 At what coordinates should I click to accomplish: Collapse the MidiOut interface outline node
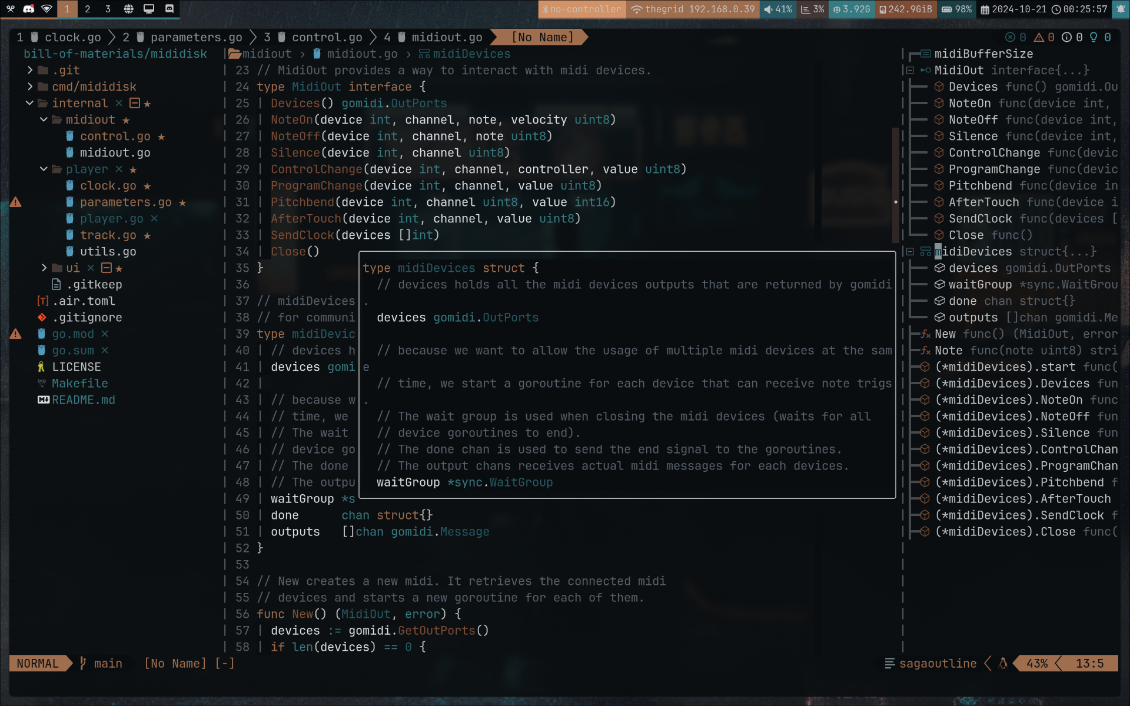(910, 70)
